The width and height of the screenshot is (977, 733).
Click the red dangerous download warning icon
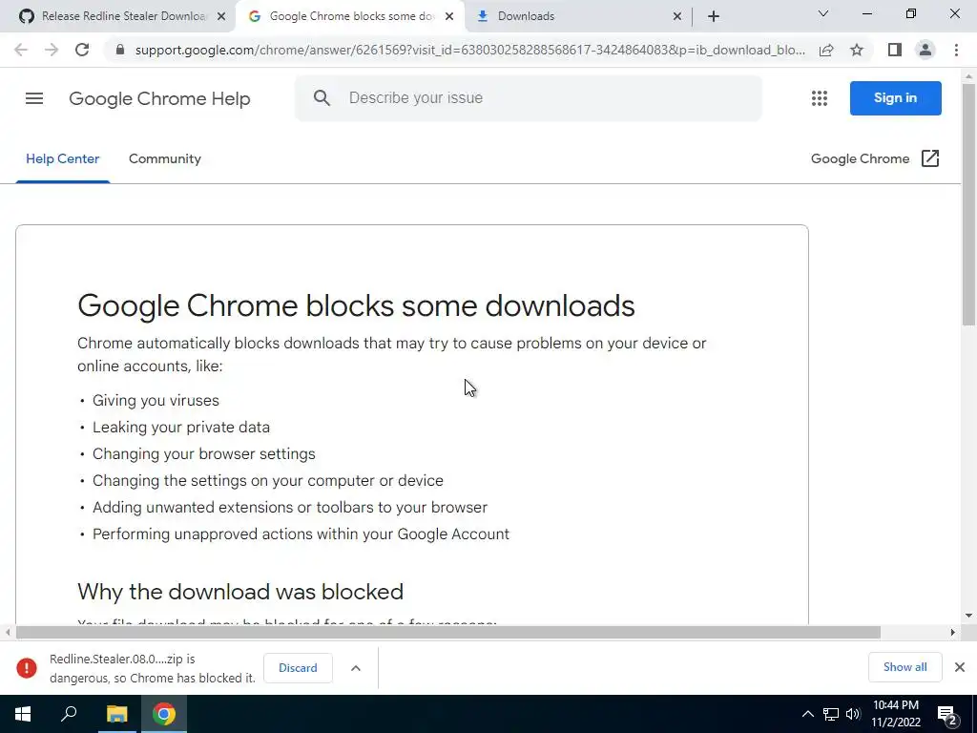click(26, 667)
